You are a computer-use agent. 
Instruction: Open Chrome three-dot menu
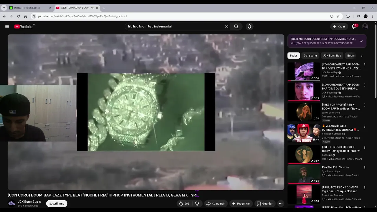[372, 16]
